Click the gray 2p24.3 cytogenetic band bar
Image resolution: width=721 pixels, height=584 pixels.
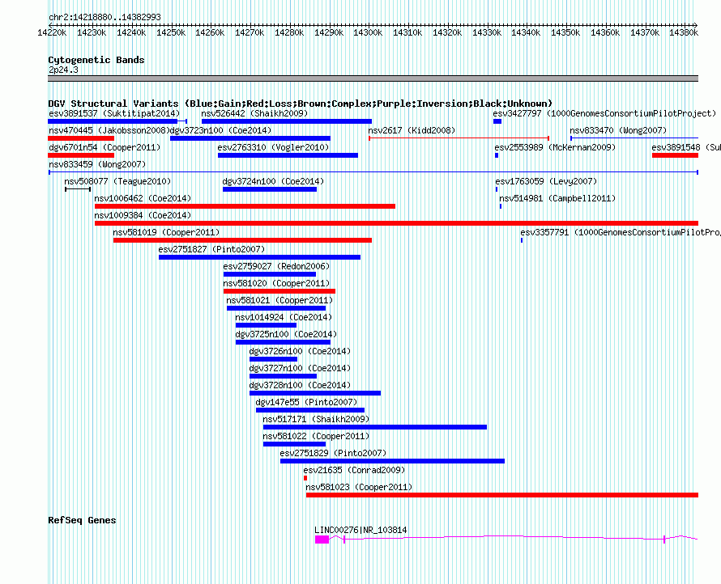(373, 78)
